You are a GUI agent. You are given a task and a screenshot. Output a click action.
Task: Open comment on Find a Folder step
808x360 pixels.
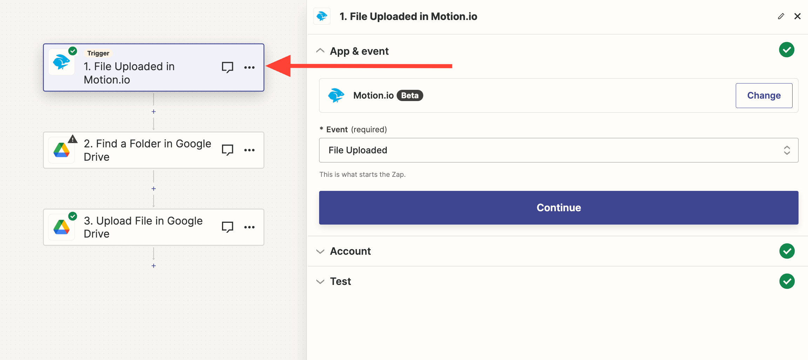227,150
